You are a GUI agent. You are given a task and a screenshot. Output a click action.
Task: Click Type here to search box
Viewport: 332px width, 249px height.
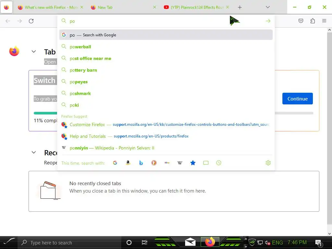(x=69, y=243)
